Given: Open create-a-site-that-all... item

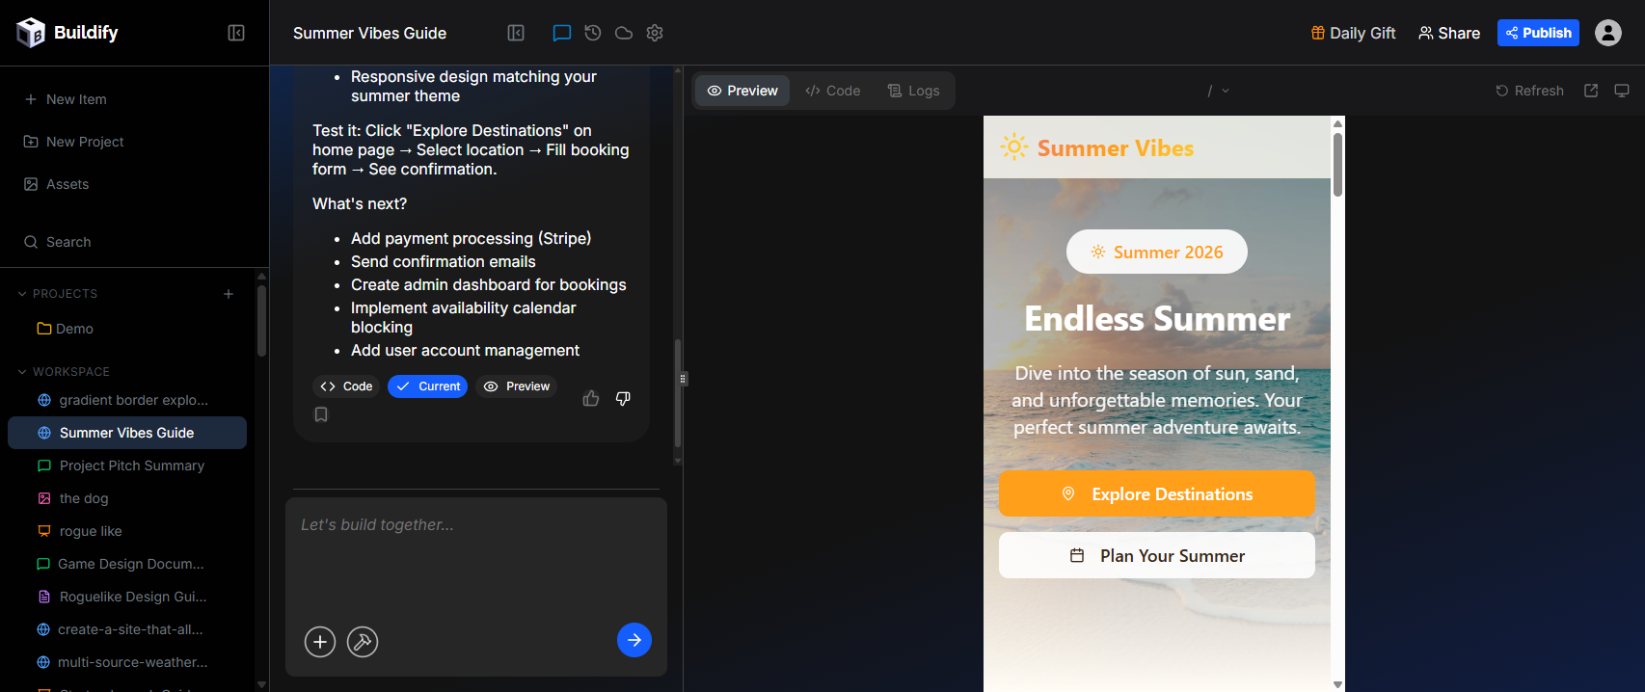Looking at the screenshot, I should pos(127,629).
